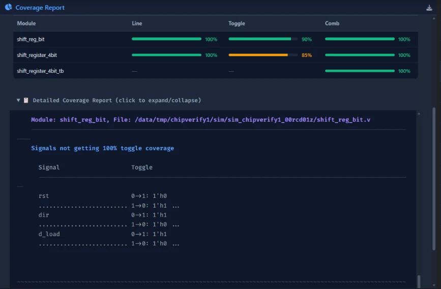Click shift_register_4bit_tb Comb coverage bar
Viewport: 441px width, 289px height.
pos(360,71)
